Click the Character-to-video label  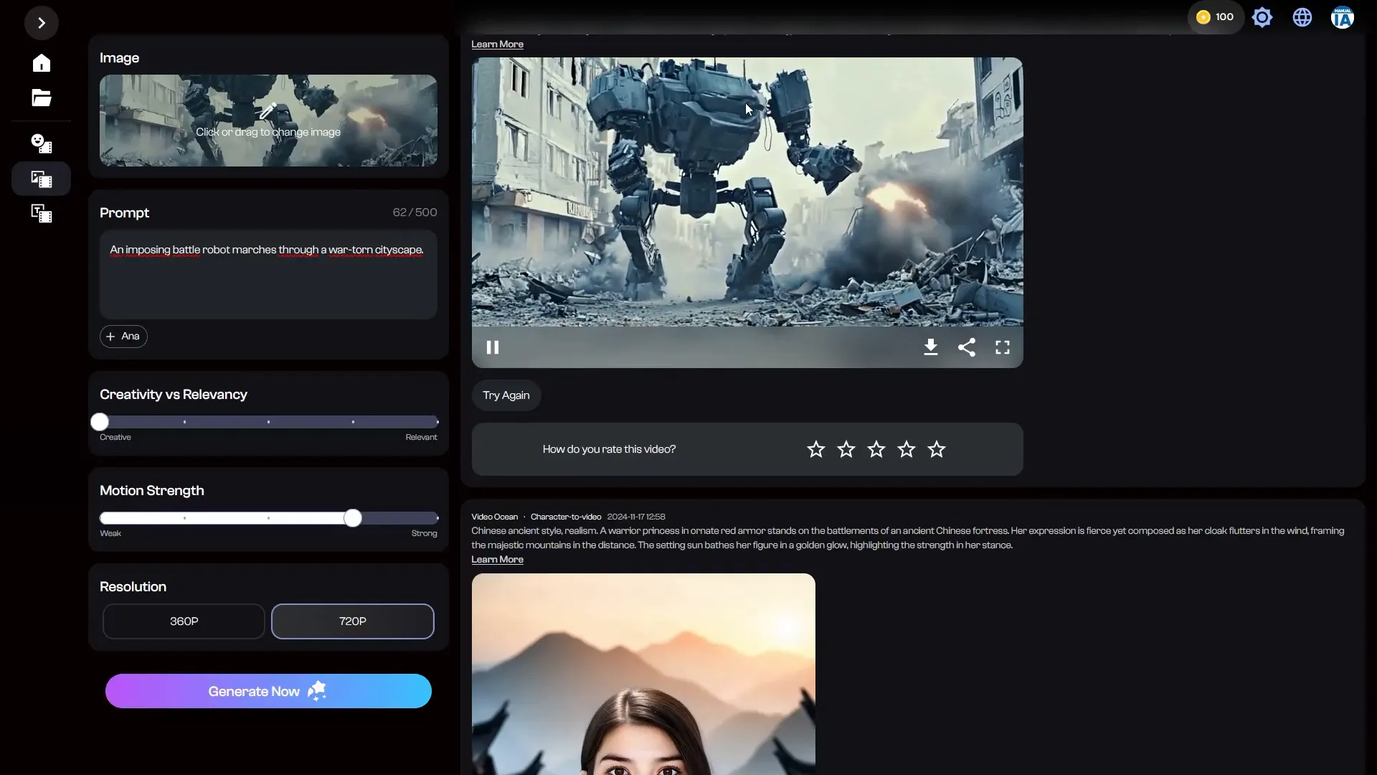click(566, 517)
